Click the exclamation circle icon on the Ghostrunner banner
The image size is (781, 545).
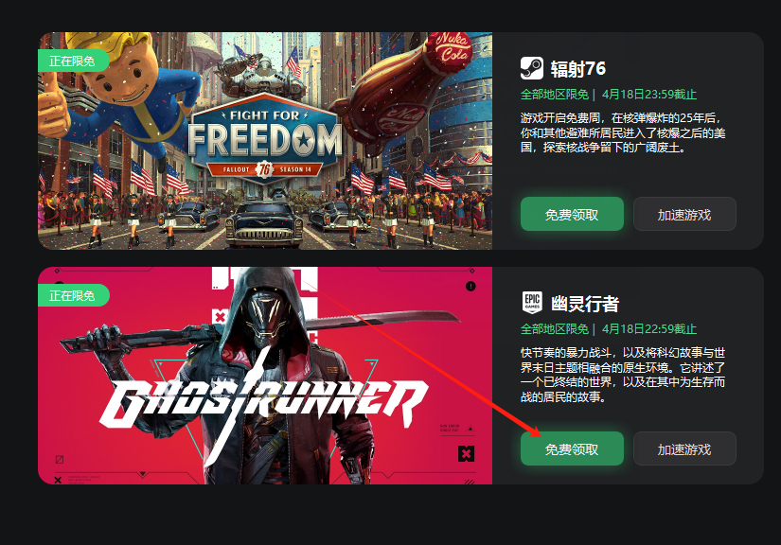point(470,286)
